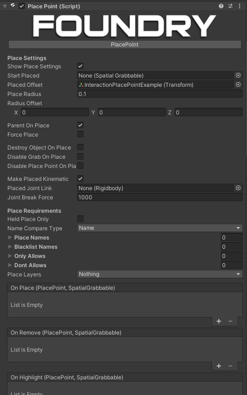
Task: Click the Radius Offset Y field
Action: (x=132, y=112)
